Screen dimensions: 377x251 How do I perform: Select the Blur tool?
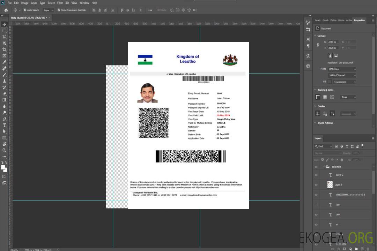click(x=4, y=106)
